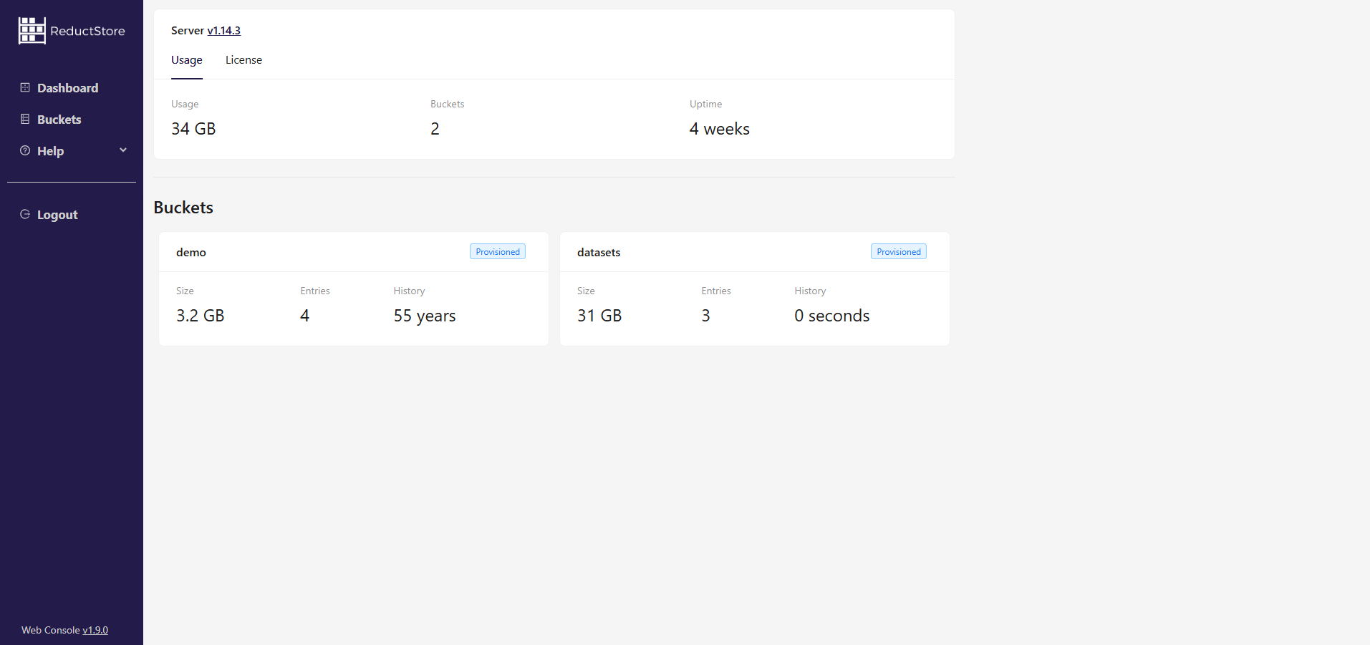Click the grid icon next to Dashboard label
Image resolution: width=1370 pixels, height=645 pixels.
24,87
